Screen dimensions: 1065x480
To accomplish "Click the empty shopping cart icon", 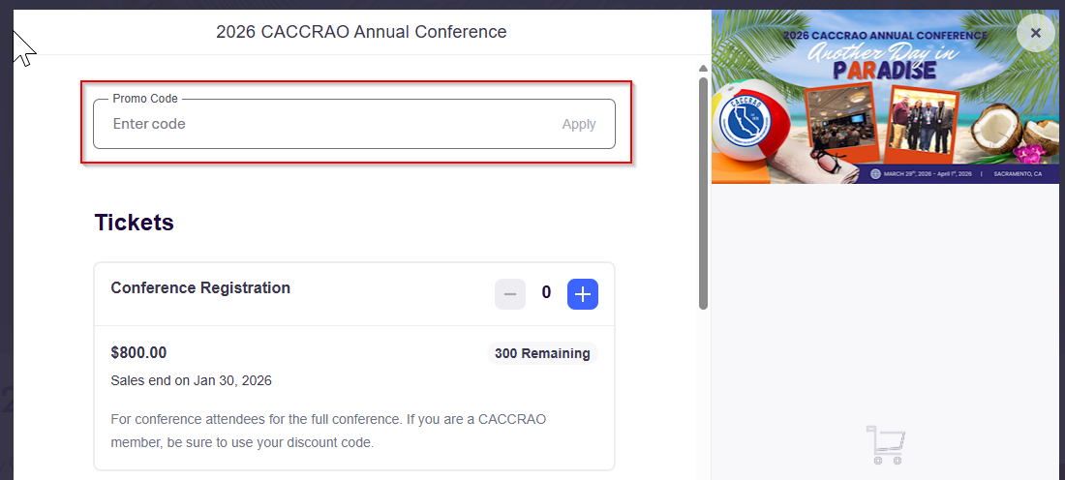I will point(887,445).
